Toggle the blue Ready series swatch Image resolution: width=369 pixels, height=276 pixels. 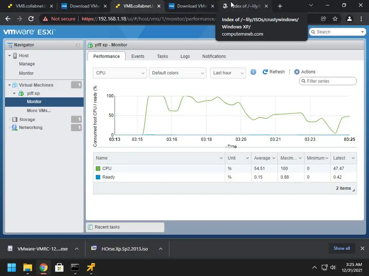click(x=98, y=177)
